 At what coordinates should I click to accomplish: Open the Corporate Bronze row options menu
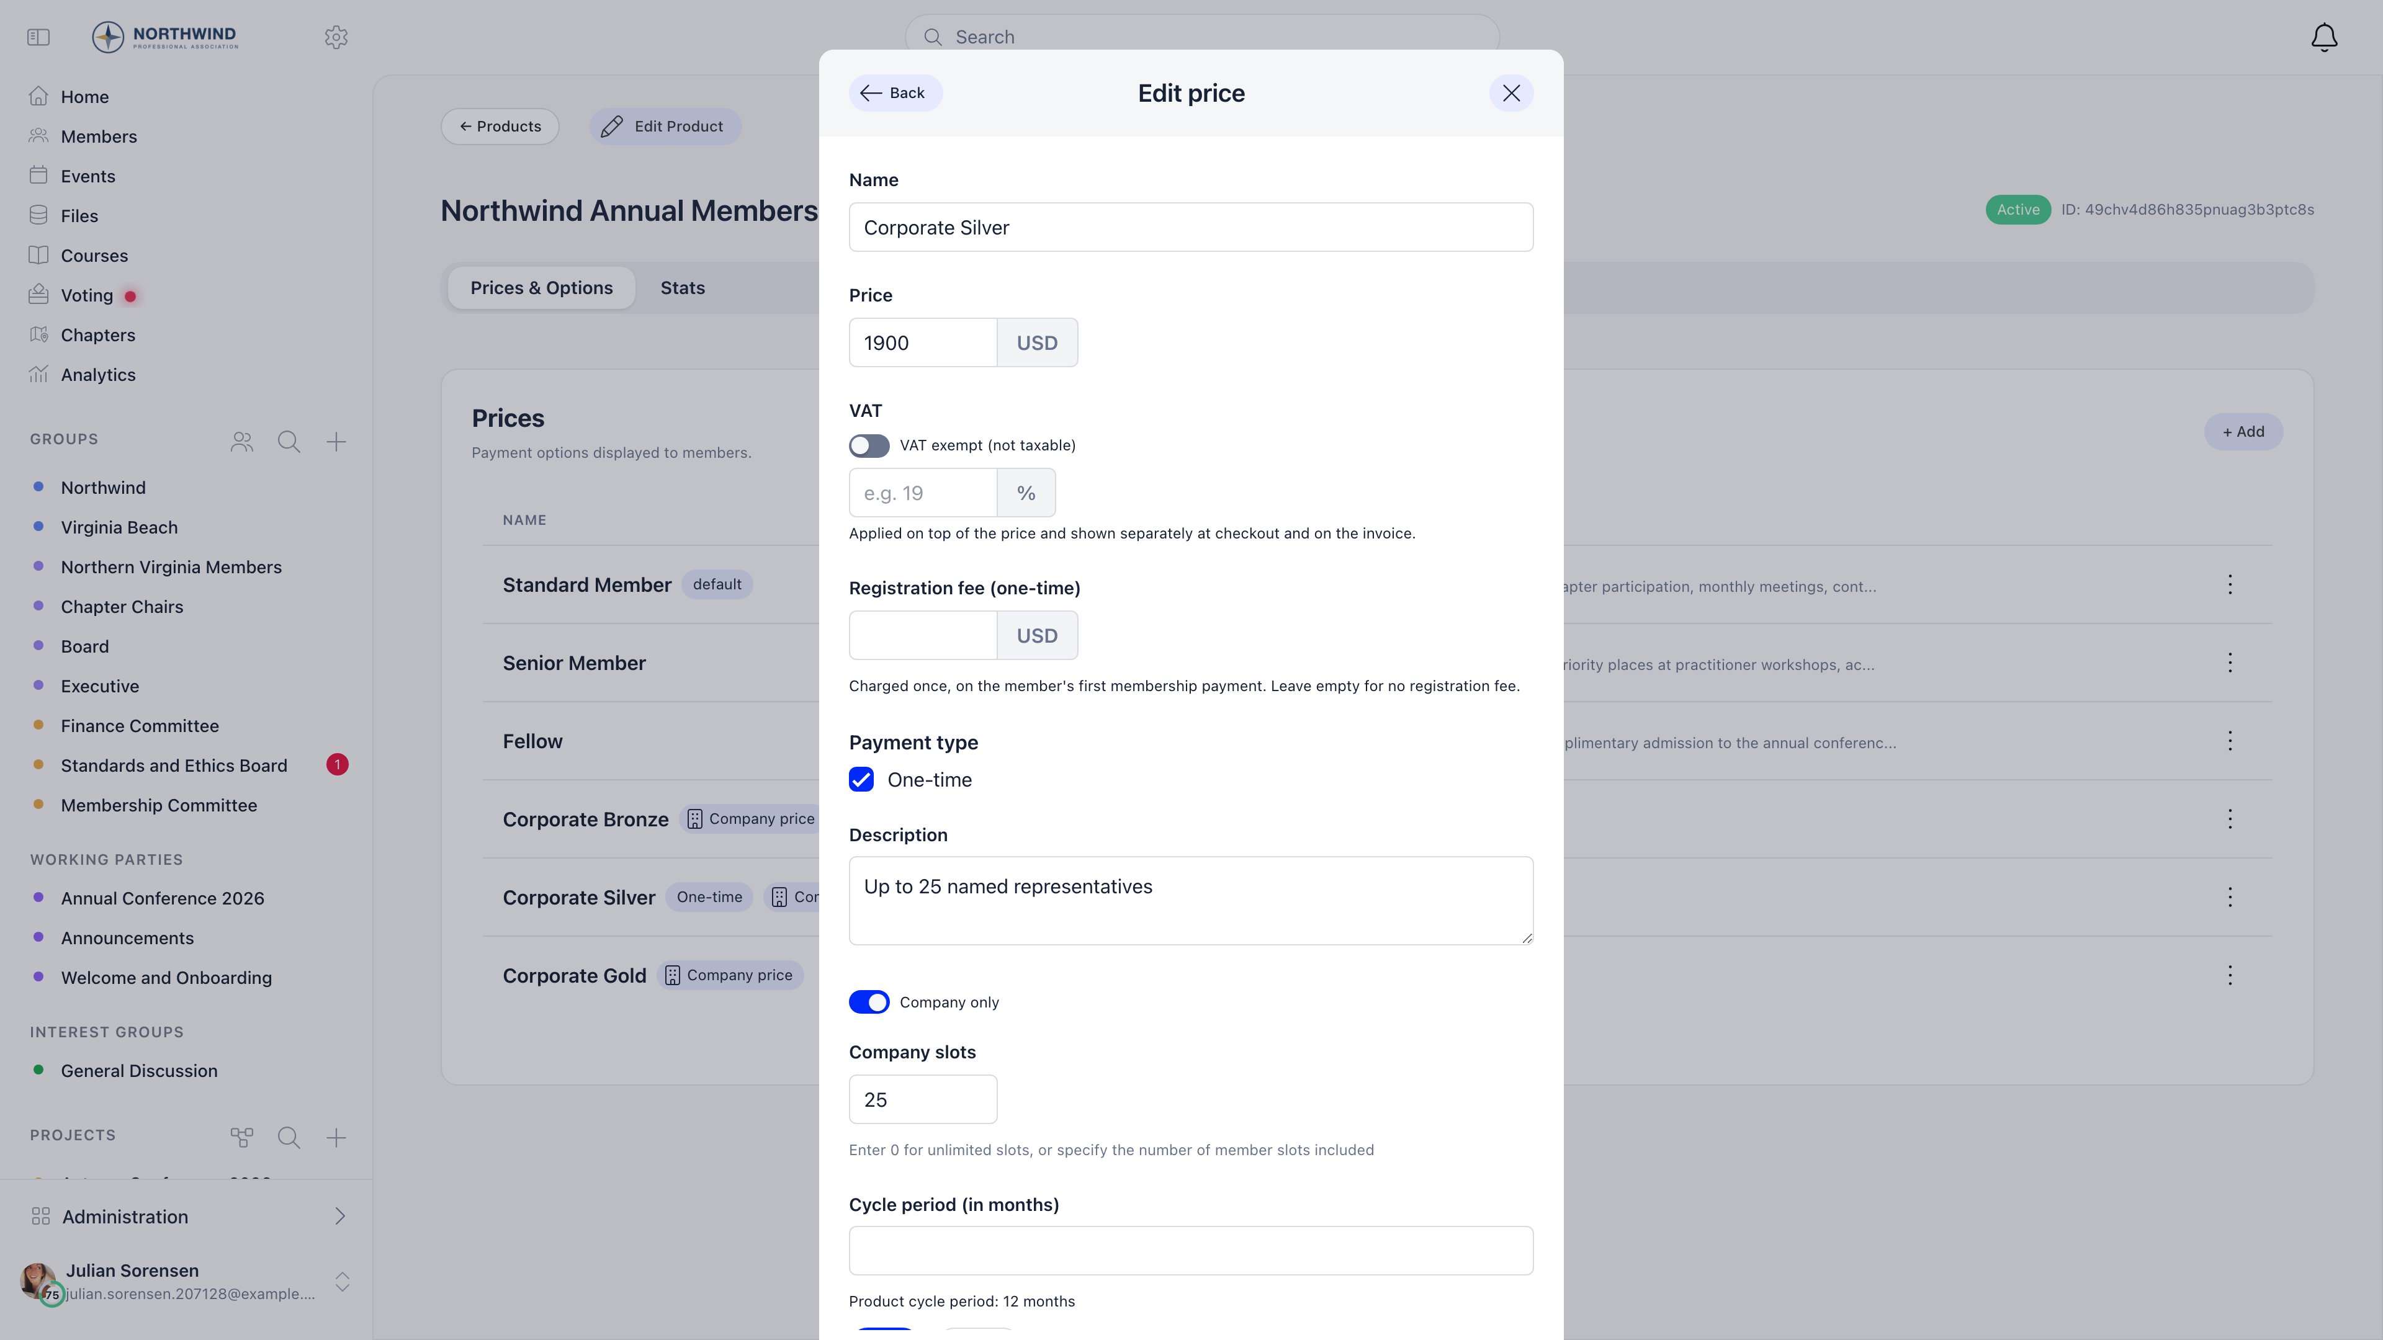2230,820
